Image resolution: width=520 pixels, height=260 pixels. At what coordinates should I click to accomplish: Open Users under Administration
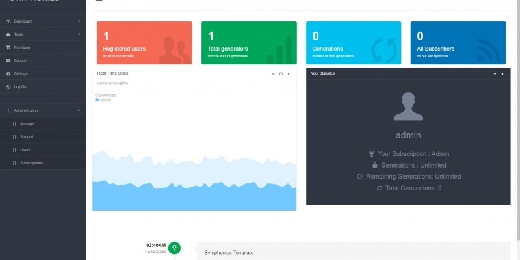click(x=25, y=149)
